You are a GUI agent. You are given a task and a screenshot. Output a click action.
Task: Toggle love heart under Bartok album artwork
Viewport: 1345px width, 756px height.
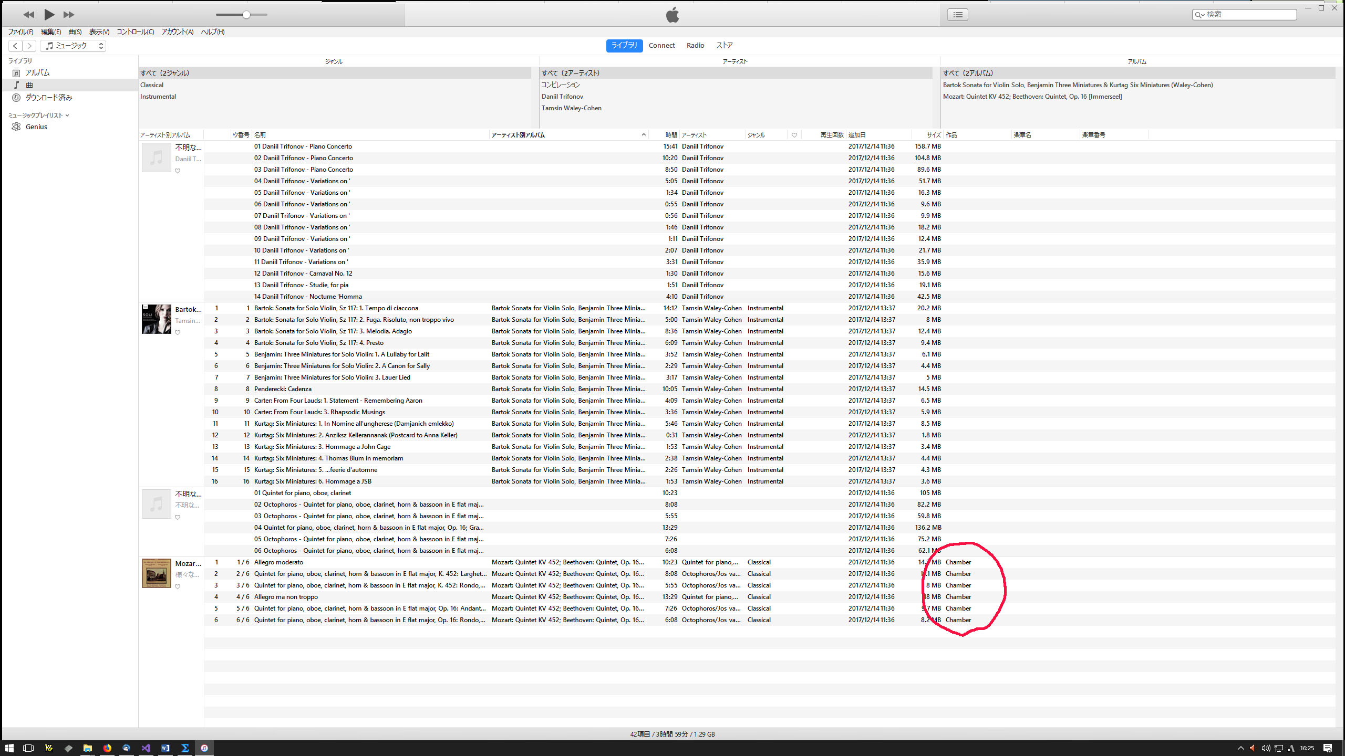click(x=178, y=332)
